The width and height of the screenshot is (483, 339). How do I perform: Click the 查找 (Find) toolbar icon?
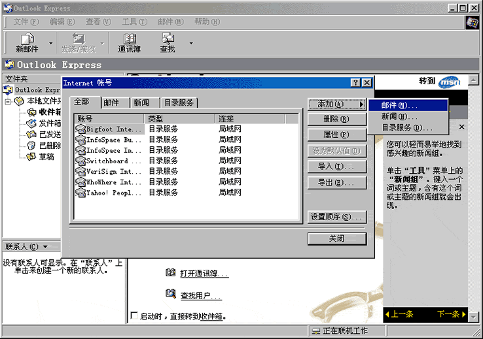[168, 39]
